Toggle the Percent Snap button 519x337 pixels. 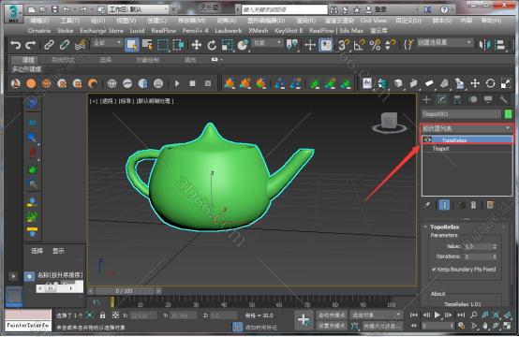(375, 45)
